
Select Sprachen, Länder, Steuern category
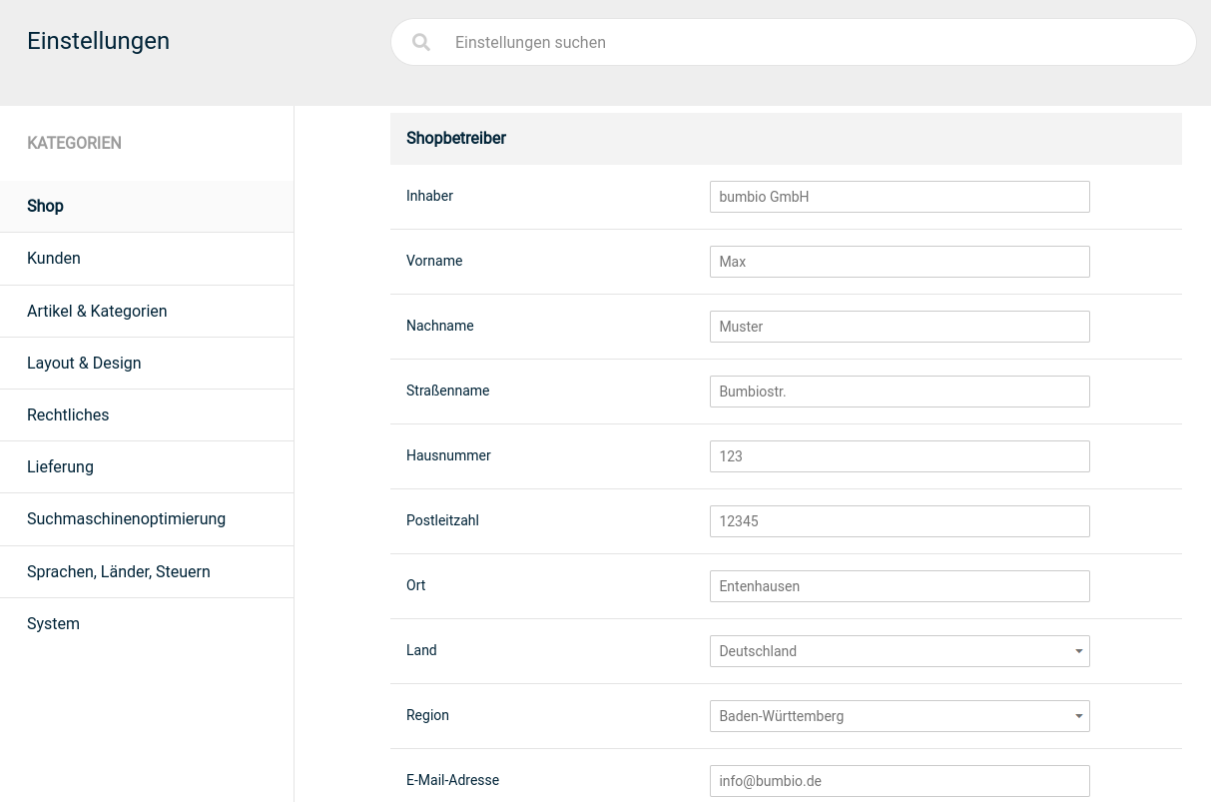118,571
